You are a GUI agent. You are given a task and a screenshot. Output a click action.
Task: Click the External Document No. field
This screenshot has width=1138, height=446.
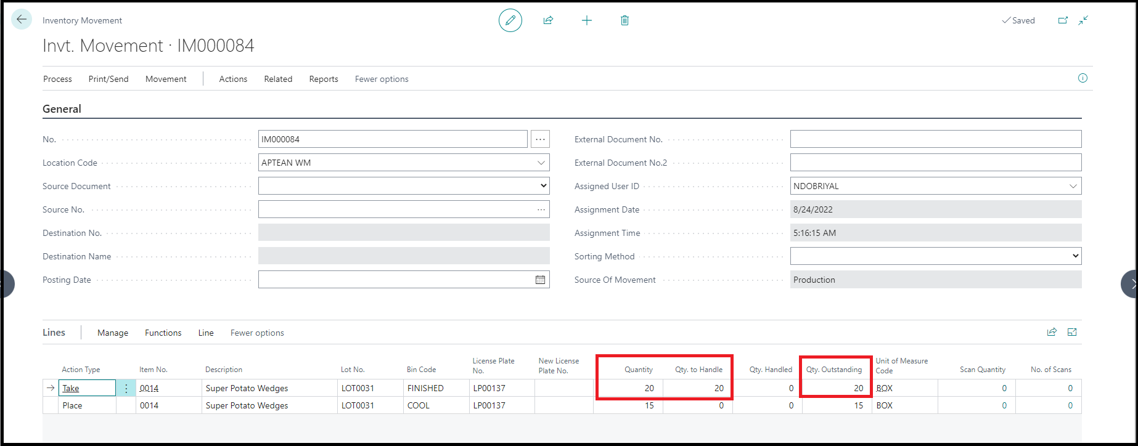(x=935, y=139)
